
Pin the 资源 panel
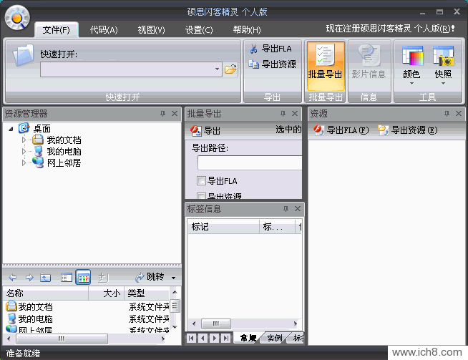pos(447,113)
